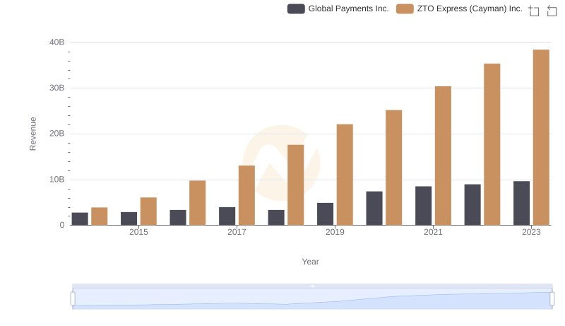Screen dimensions: 565x326
Task: Click the orange ZTO Express legend swatch
Action: point(405,8)
